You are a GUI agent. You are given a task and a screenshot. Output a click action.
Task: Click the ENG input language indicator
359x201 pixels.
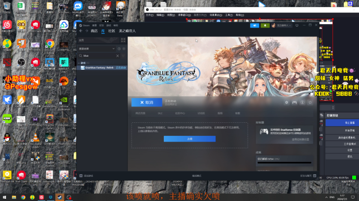[x=332, y=197]
